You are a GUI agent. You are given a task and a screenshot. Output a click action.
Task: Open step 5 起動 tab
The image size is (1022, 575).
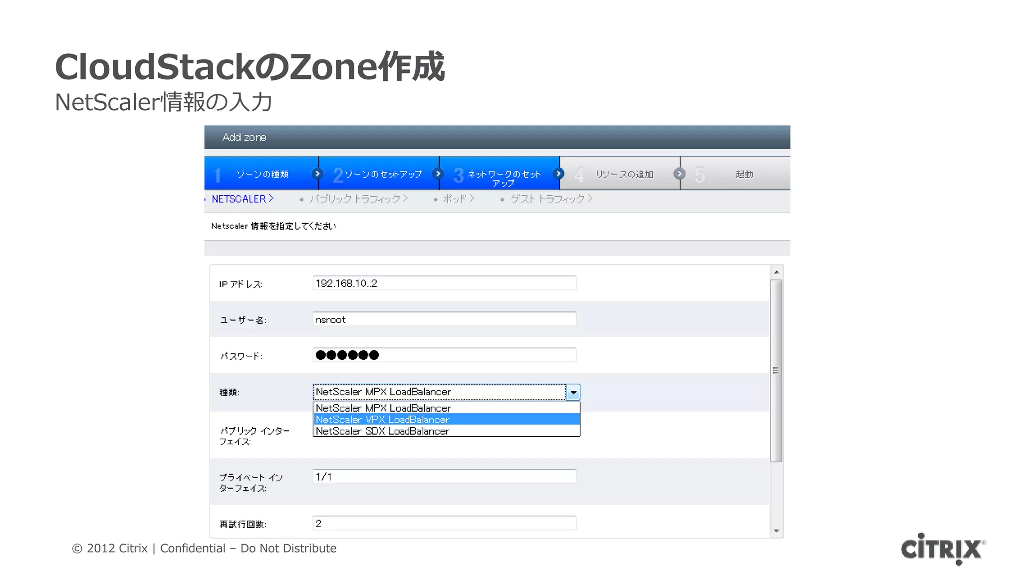[x=744, y=174]
